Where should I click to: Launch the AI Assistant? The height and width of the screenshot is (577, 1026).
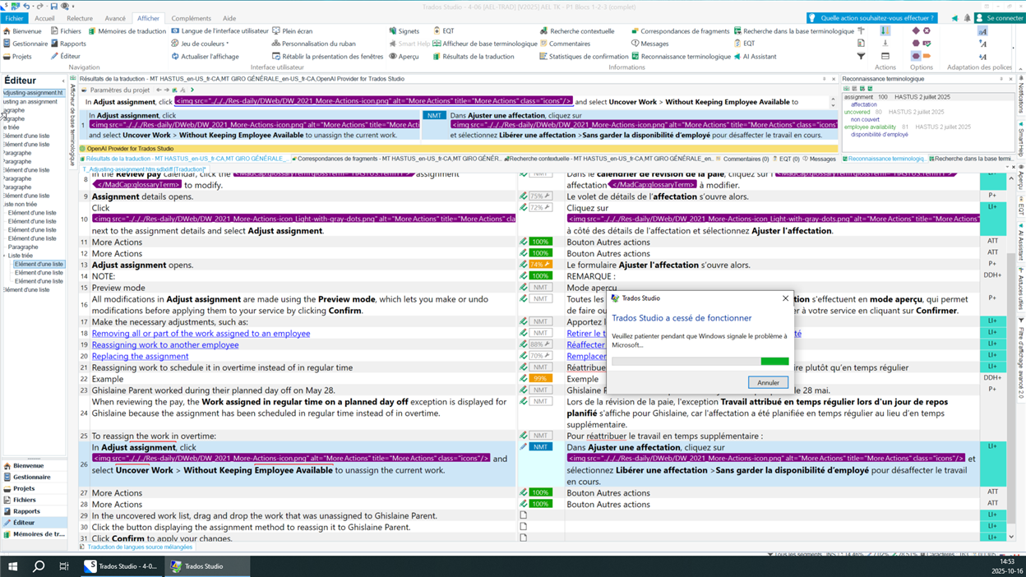(x=759, y=58)
